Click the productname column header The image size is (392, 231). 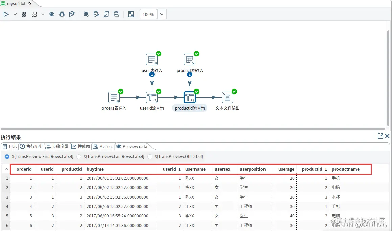point(350,169)
